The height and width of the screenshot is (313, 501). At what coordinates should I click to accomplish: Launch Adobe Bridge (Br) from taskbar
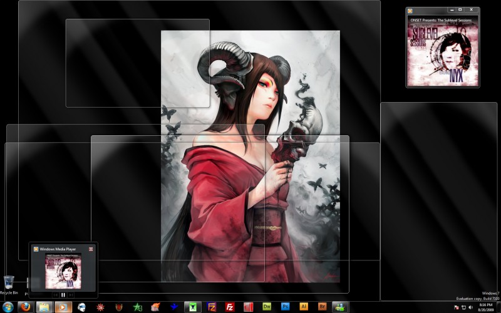click(323, 307)
